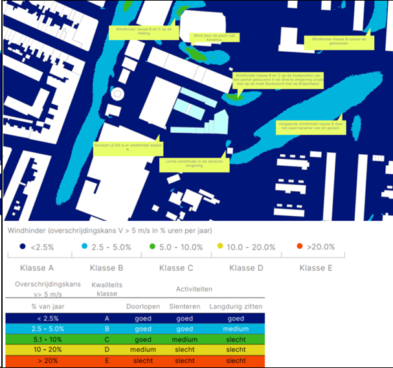
Task: Click the 'Slenteren' column header
Action: [x=185, y=306]
